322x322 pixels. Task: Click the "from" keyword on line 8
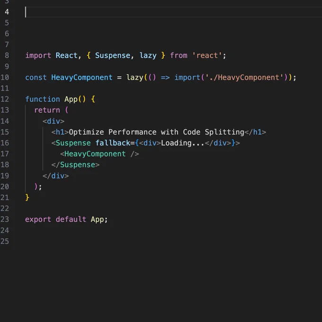point(179,55)
